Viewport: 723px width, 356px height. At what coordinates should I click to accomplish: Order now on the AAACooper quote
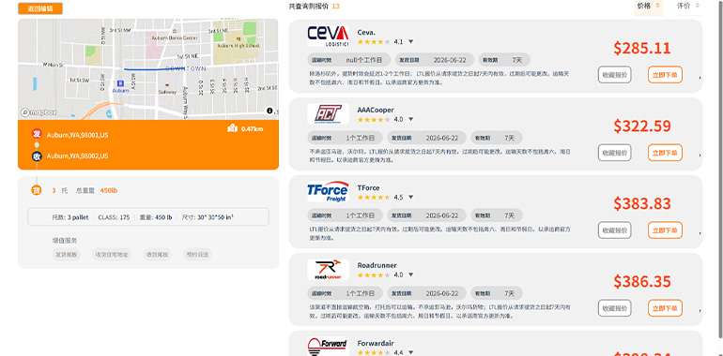point(665,153)
